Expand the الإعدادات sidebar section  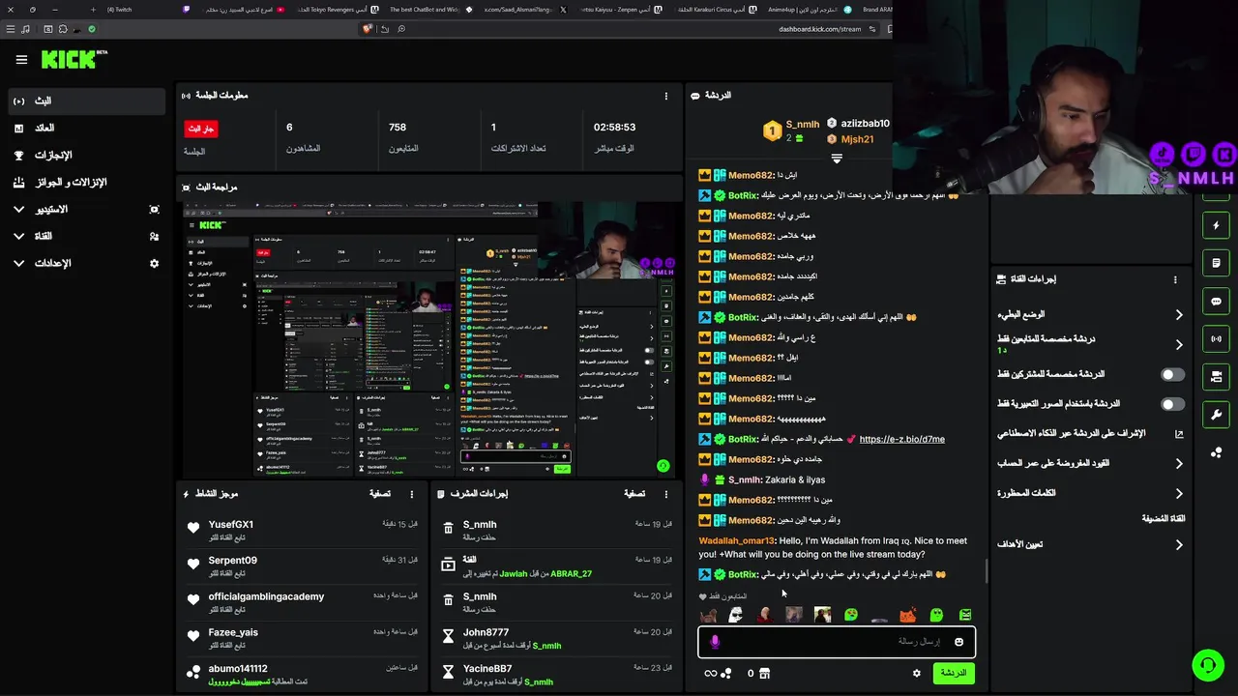pos(87,263)
